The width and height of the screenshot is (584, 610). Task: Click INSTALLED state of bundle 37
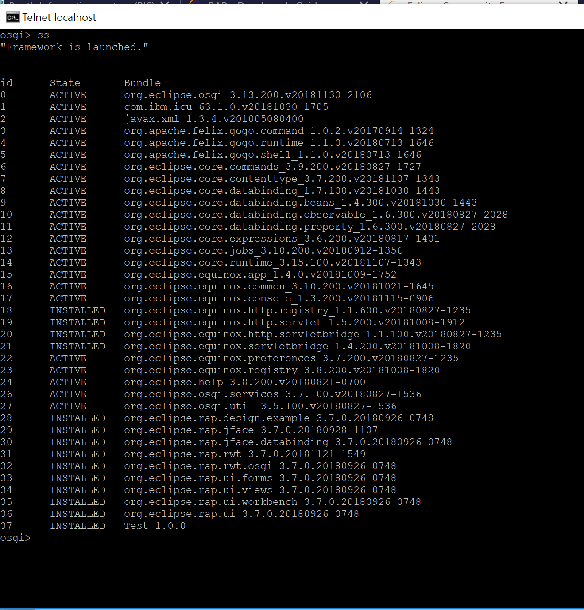[x=77, y=526]
